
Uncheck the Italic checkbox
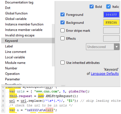(x=108, y=6)
